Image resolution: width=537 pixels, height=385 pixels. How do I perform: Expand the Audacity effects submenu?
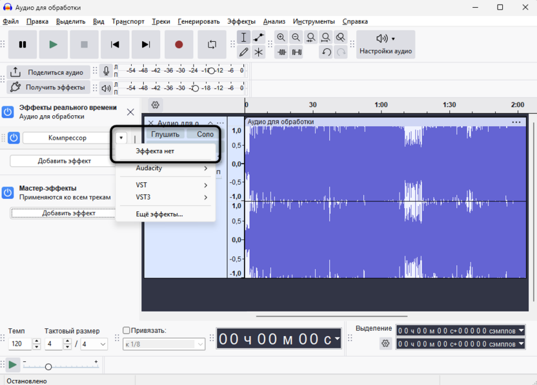166,168
